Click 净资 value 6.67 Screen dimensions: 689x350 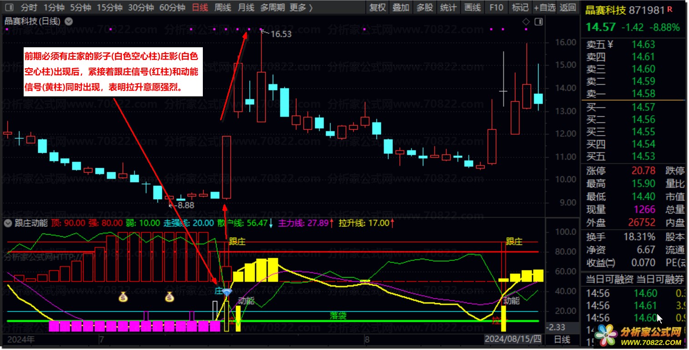pos(646,250)
